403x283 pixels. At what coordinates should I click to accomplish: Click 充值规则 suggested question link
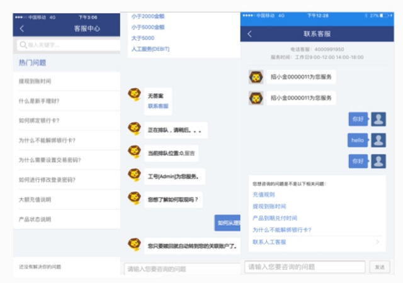263,195
